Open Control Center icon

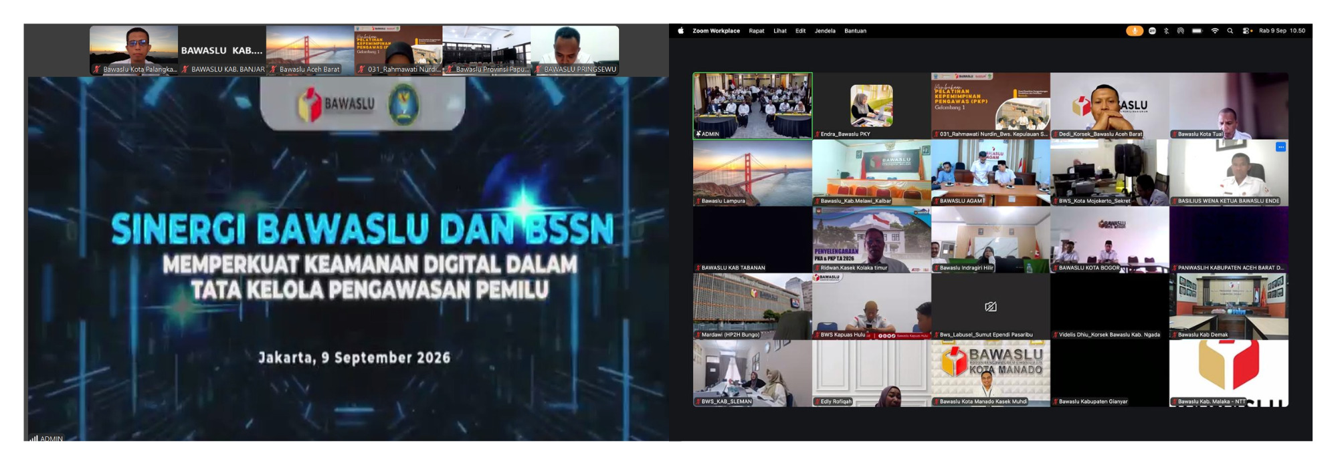coord(1247,31)
